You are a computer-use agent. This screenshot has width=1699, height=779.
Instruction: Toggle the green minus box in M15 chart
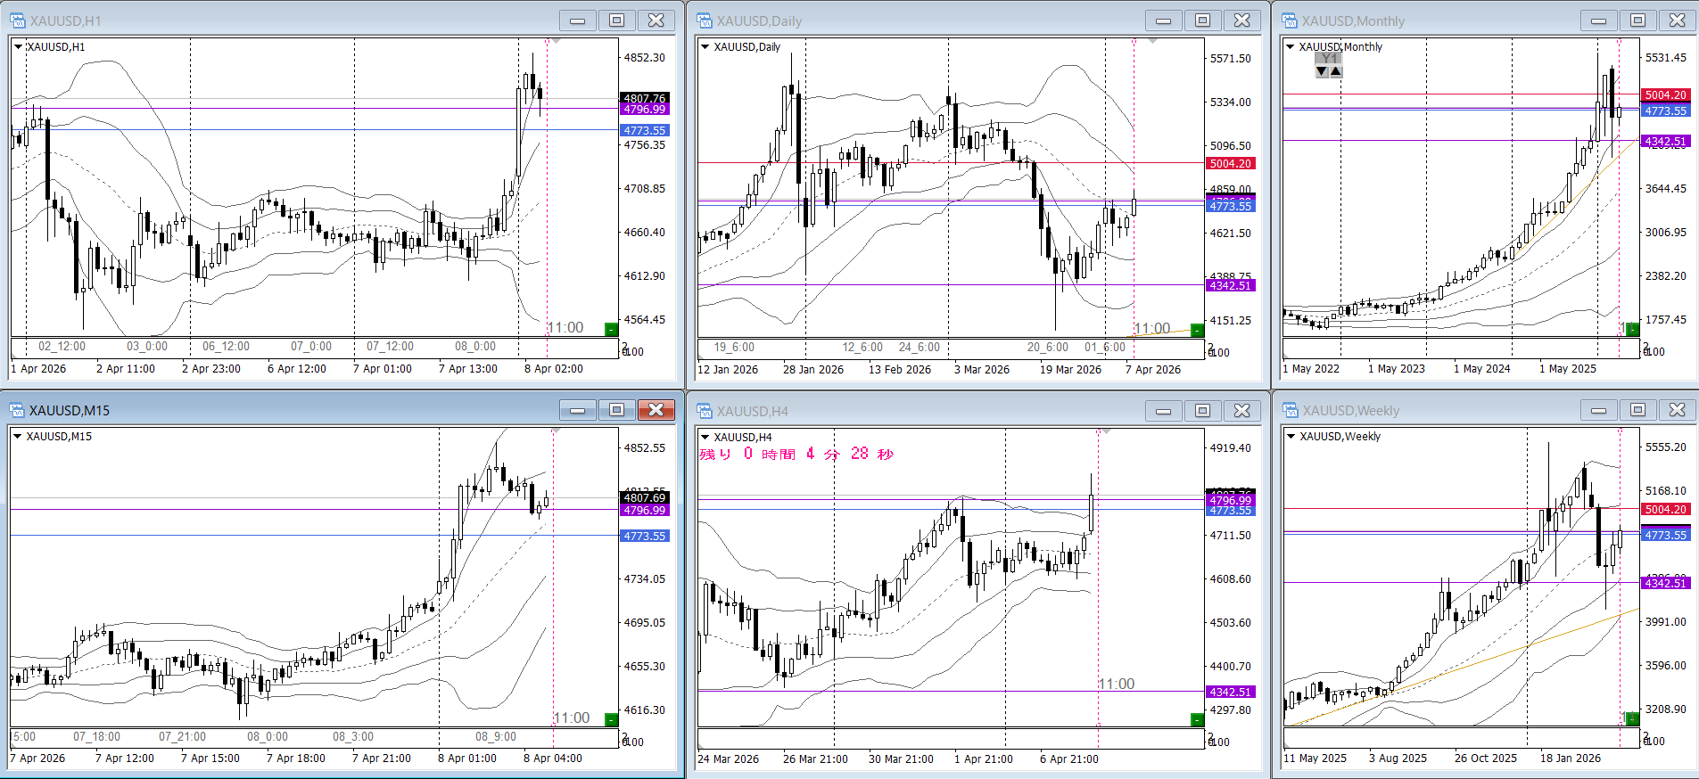611,719
